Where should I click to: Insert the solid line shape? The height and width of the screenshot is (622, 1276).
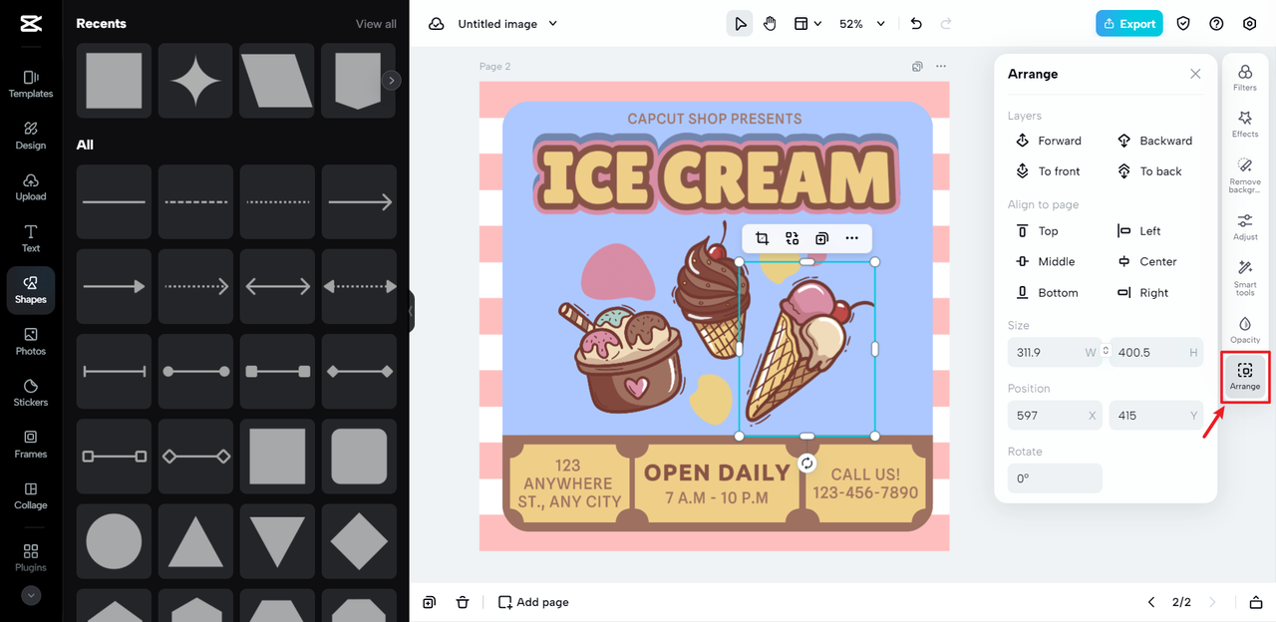point(115,202)
